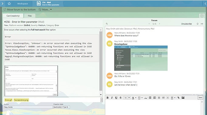The height and width of the screenshot is (115, 207).
Task: Open the Knowlagebase screenshot thumbnail
Action: (141, 58)
